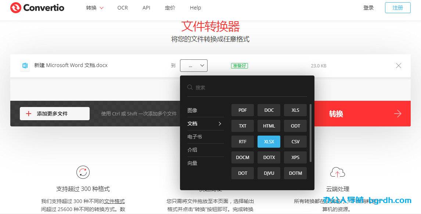The width and height of the screenshot is (421, 214).
Task: Expand the 文档 category chevron
Action: tap(220, 124)
